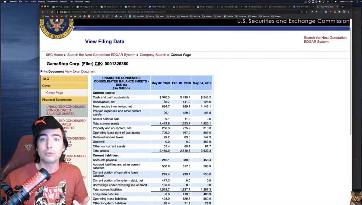Viewport: 362px width, 205px height.
Task: Open the Master spreadsheet bookmark
Action: pos(253,16)
